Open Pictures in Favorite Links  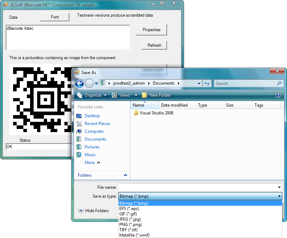(92, 147)
